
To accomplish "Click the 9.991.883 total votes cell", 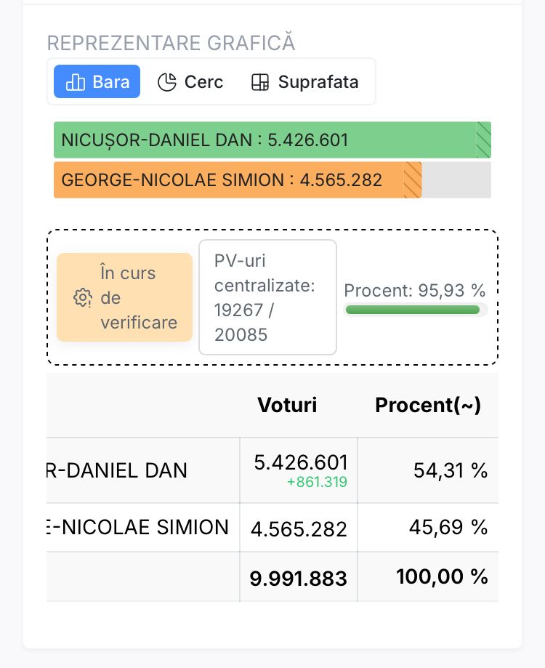I will [299, 578].
